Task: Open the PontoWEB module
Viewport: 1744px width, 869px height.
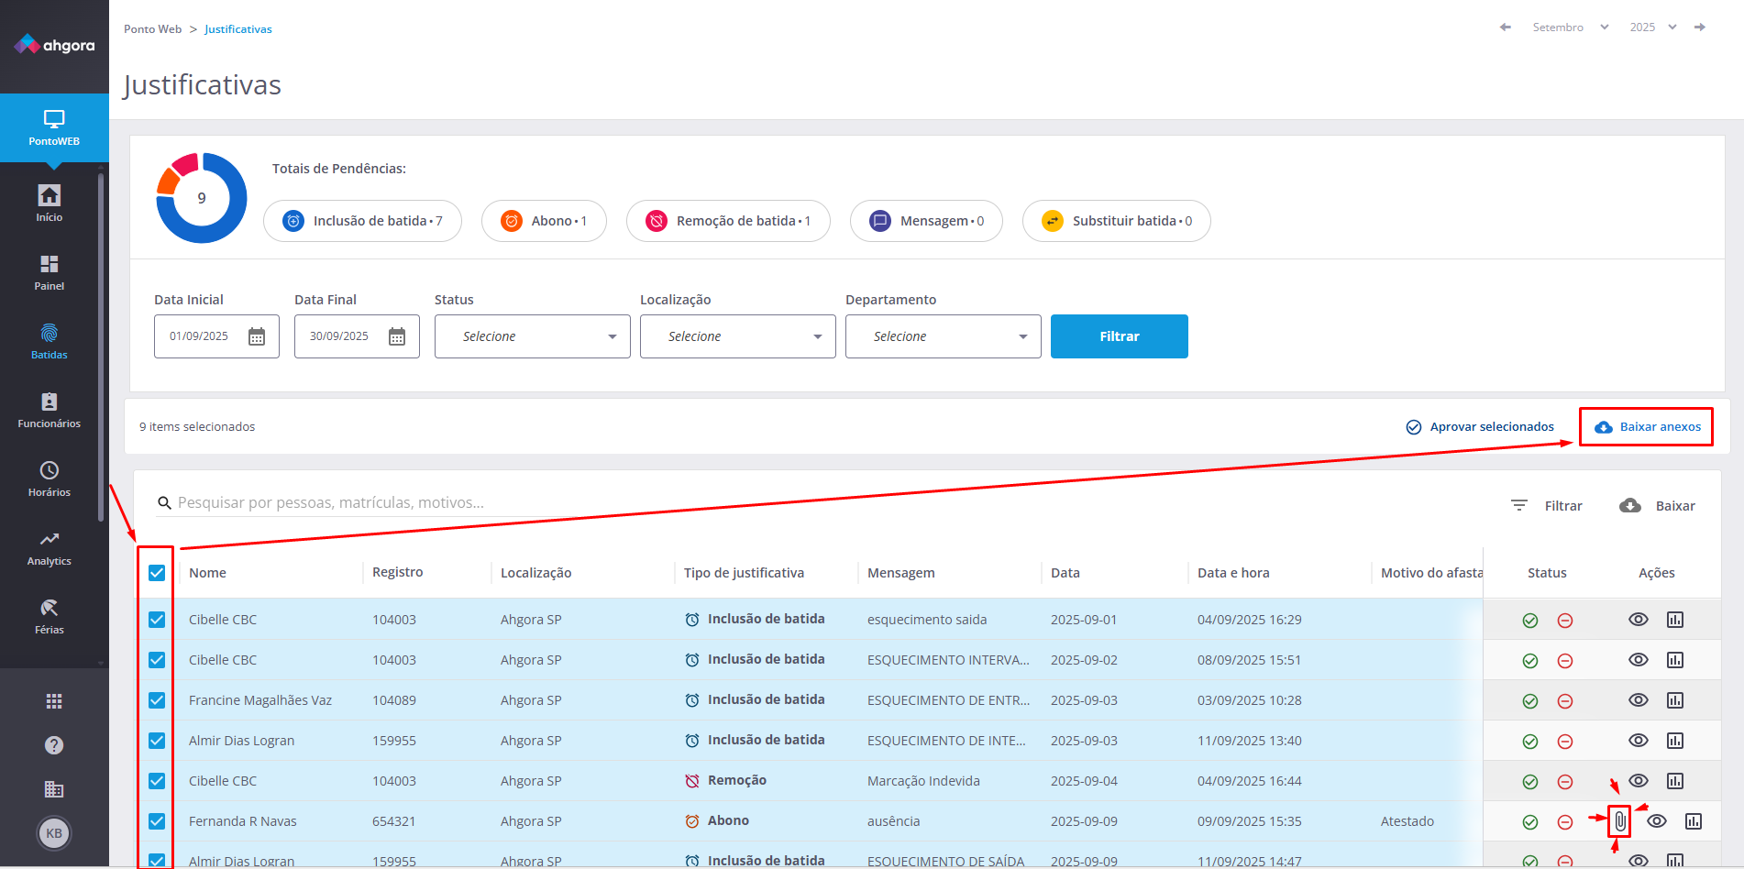Action: tap(54, 127)
